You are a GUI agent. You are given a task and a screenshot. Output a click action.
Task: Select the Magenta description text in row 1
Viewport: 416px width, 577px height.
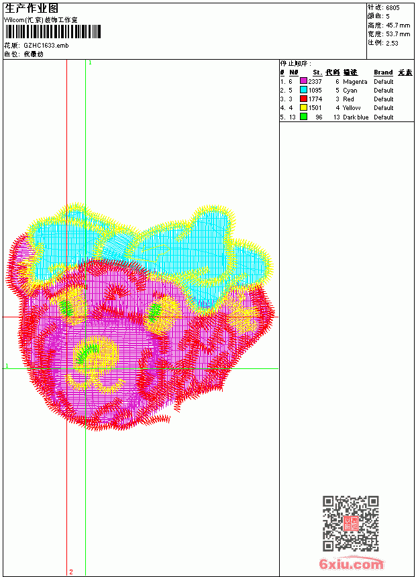tap(355, 82)
